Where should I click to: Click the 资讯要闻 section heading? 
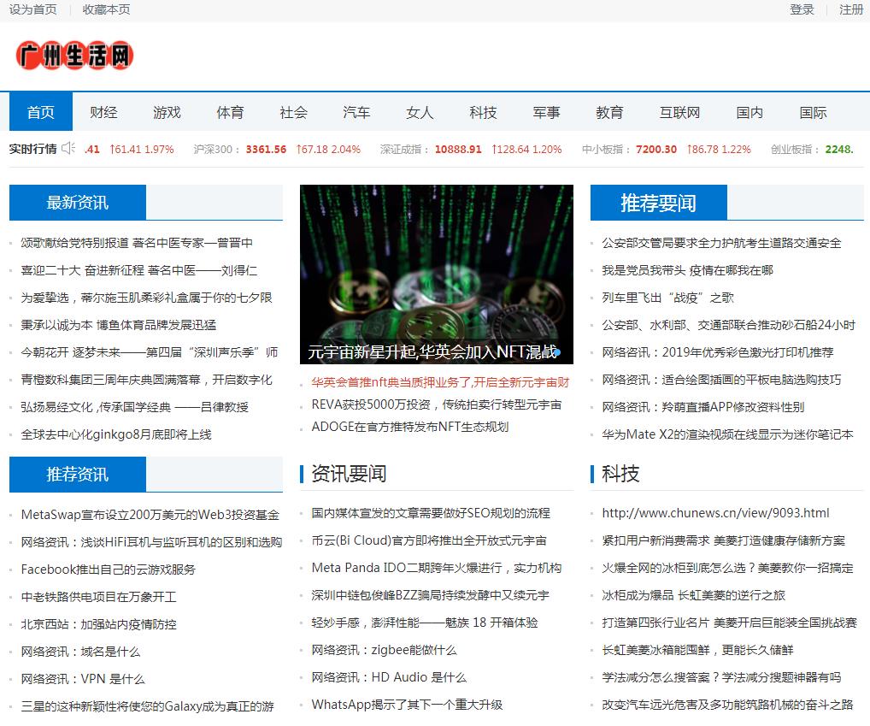coord(349,474)
